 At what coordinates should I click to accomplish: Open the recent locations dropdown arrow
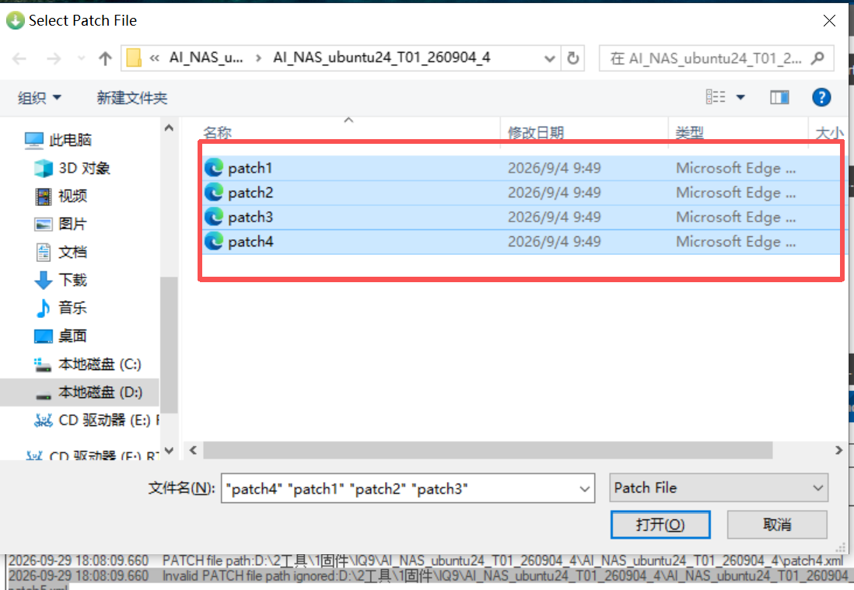[81, 58]
